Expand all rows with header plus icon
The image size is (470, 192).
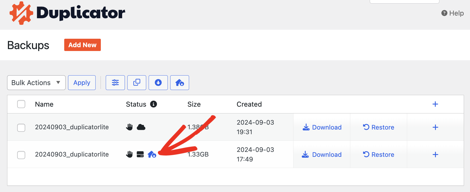point(435,104)
